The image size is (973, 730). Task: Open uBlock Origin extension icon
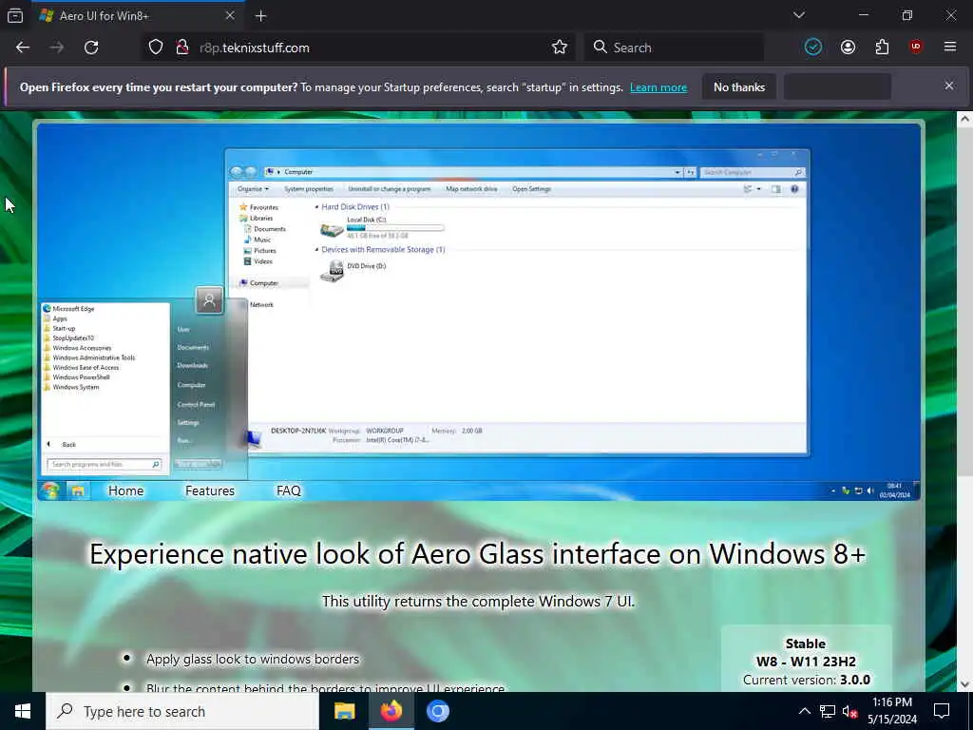point(916,48)
